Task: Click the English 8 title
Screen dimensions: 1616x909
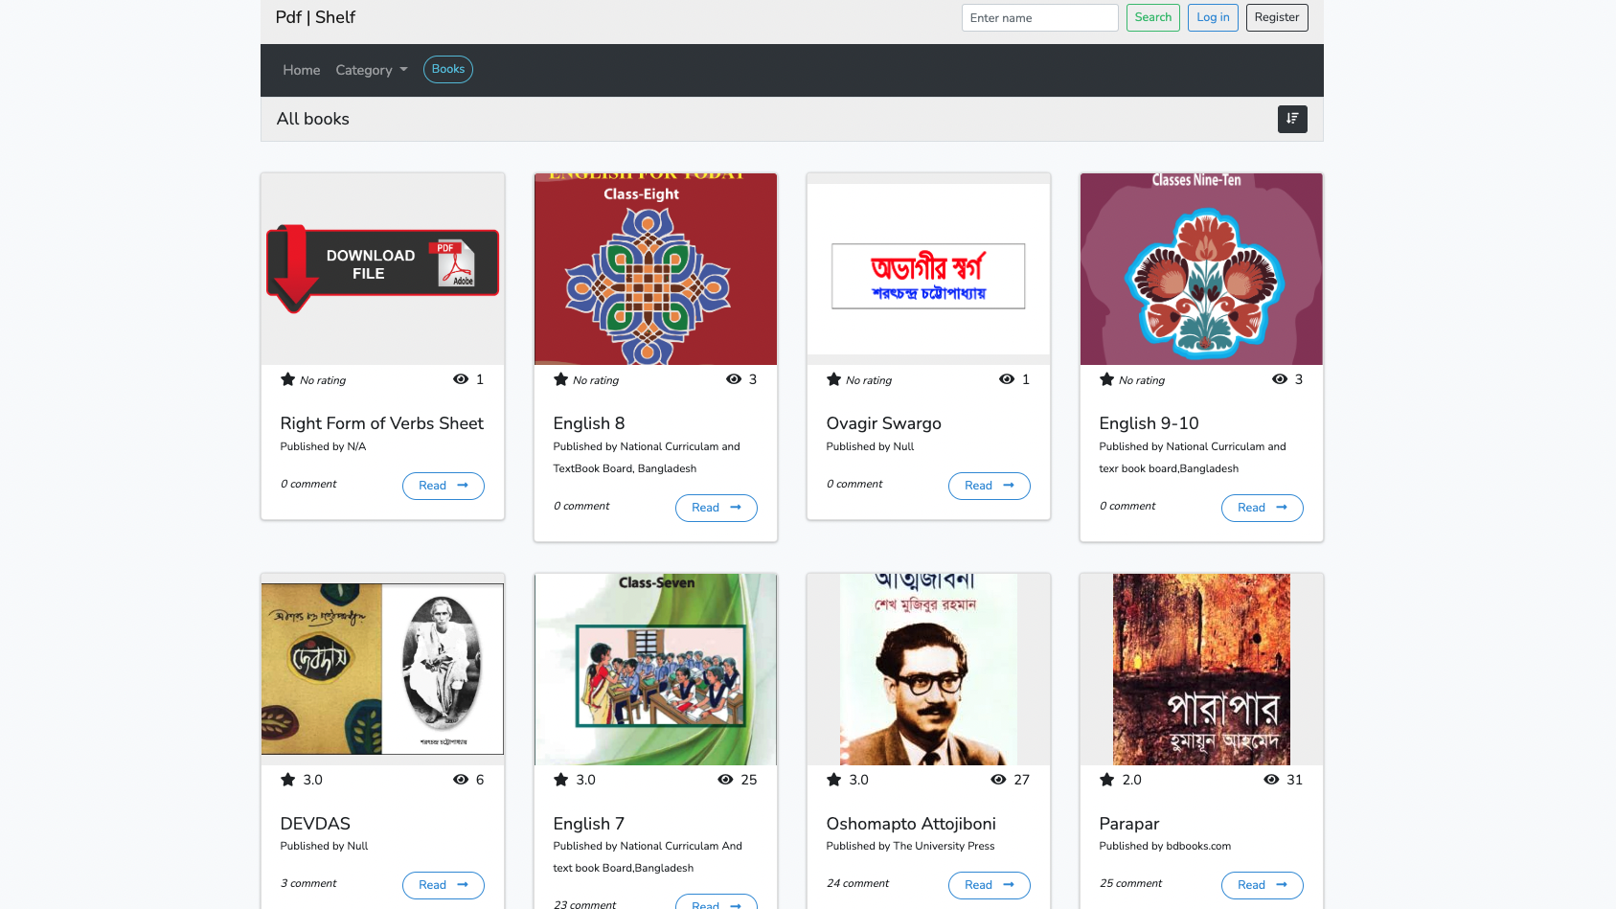Action: tap(589, 423)
